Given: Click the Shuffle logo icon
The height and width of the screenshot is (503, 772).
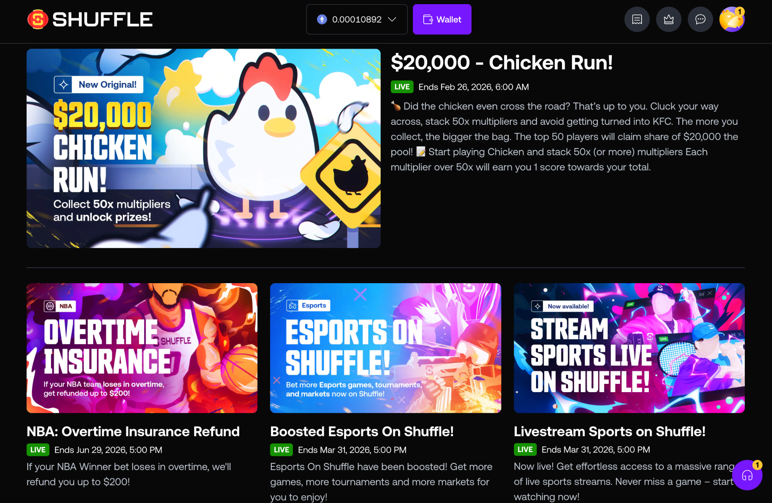Looking at the screenshot, I should pos(38,19).
